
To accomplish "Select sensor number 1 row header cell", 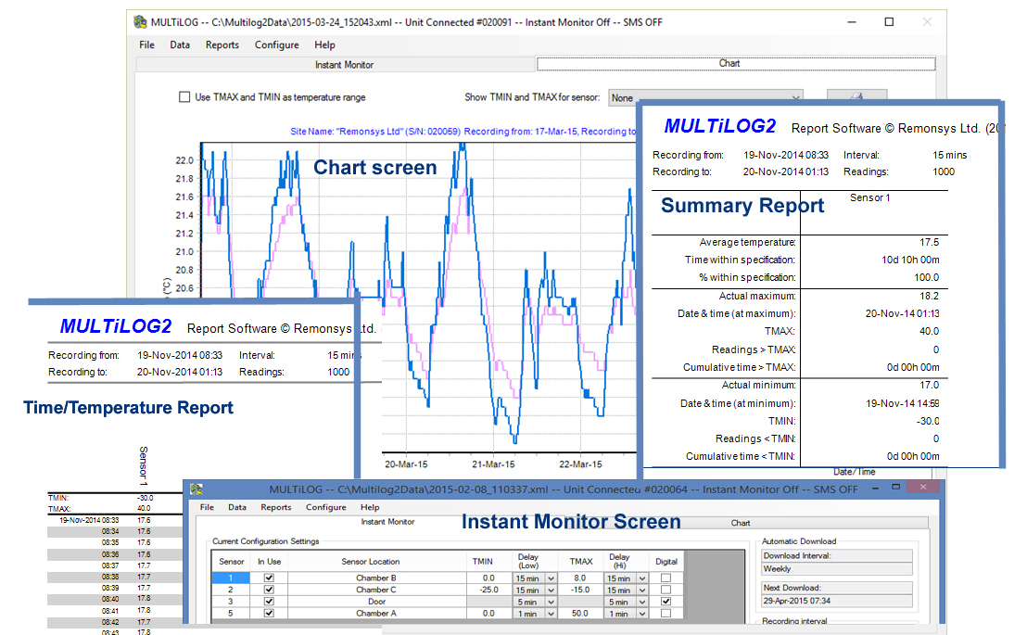I will pos(231,578).
